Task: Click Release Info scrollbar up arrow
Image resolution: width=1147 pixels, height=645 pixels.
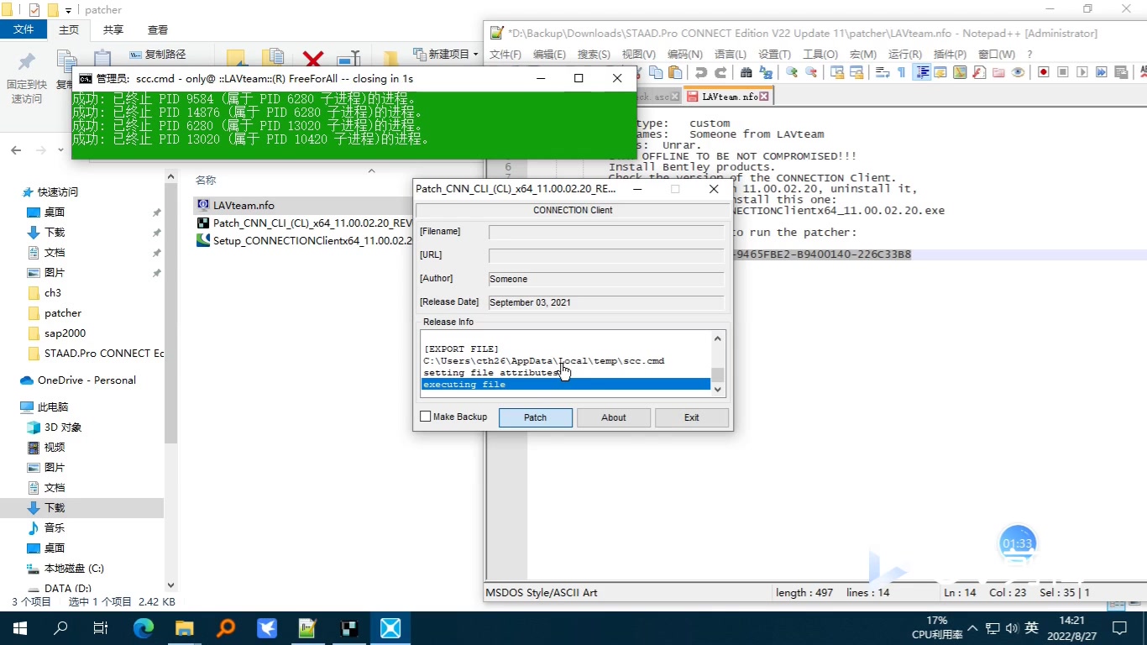Action: point(718,338)
